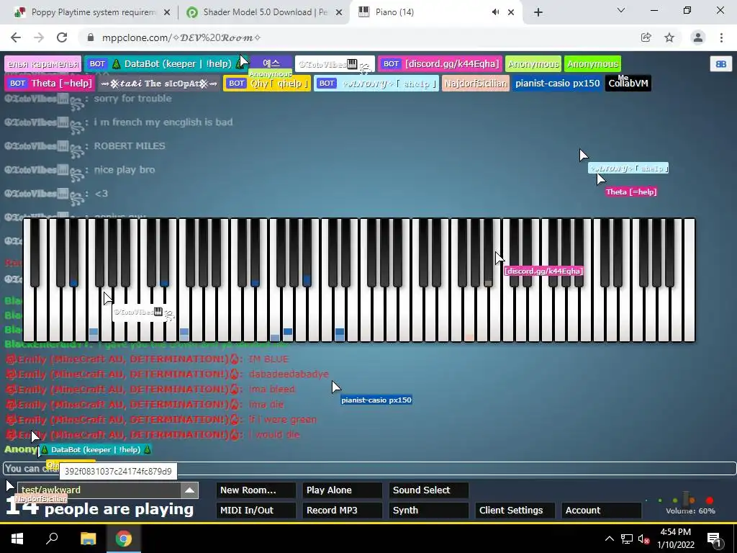Click the [discord.gg/k44Eqha] bot name
The height and width of the screenshot is (553, 737).
(440, 64)
